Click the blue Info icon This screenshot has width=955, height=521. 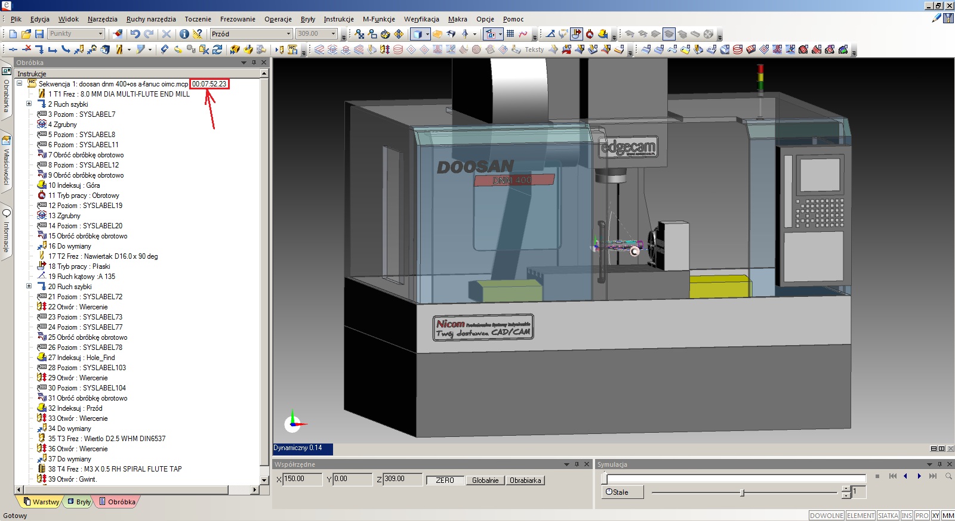[184, 34]
